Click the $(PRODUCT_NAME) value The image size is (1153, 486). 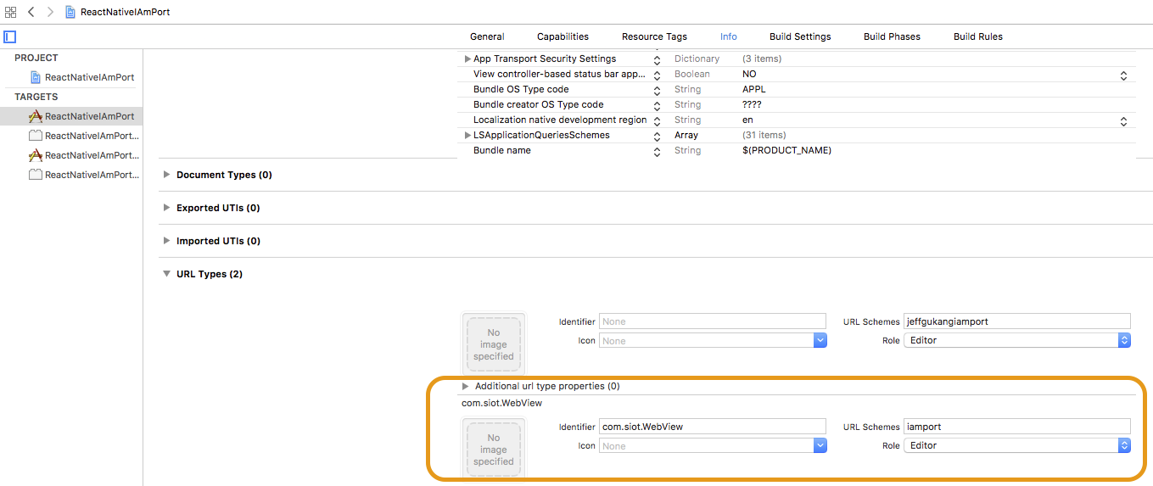click(x=786, y=150)
